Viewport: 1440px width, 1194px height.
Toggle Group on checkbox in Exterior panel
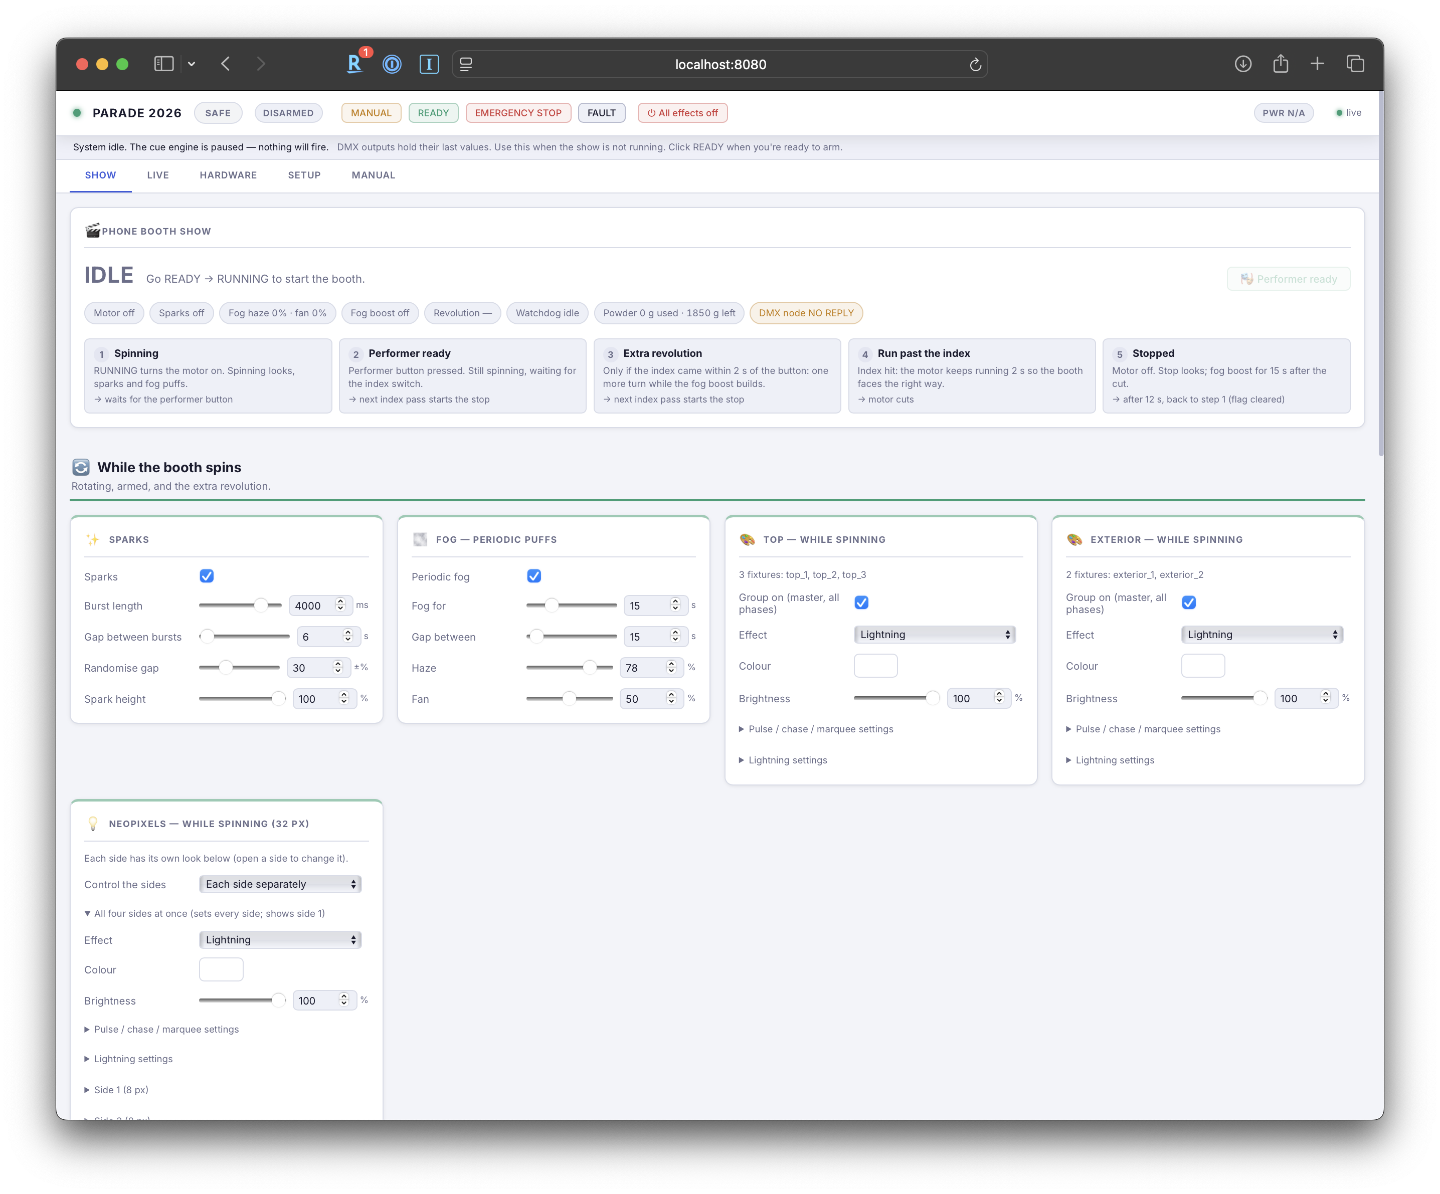pyautogui.click(x=1189, y=603)
